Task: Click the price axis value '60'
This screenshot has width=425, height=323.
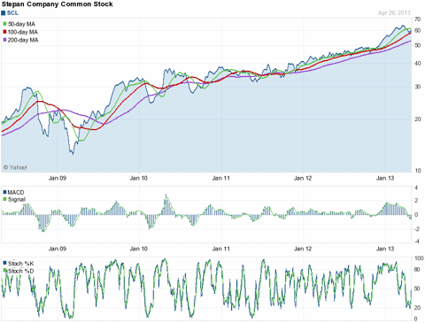Action: coord(417,31)
